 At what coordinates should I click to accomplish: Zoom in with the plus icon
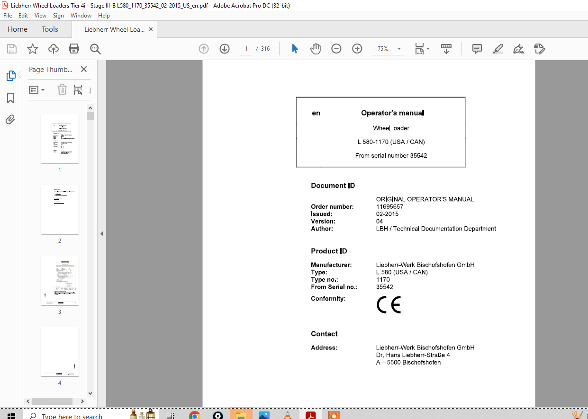tap(357, 49)
